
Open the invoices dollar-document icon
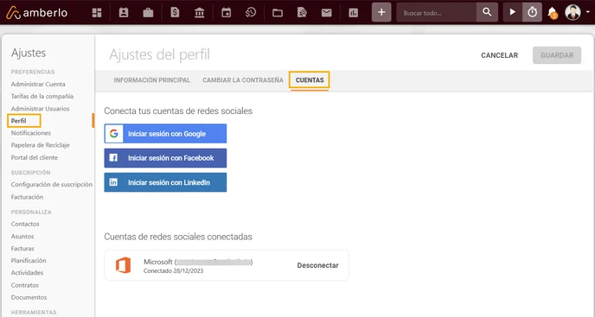175,12
